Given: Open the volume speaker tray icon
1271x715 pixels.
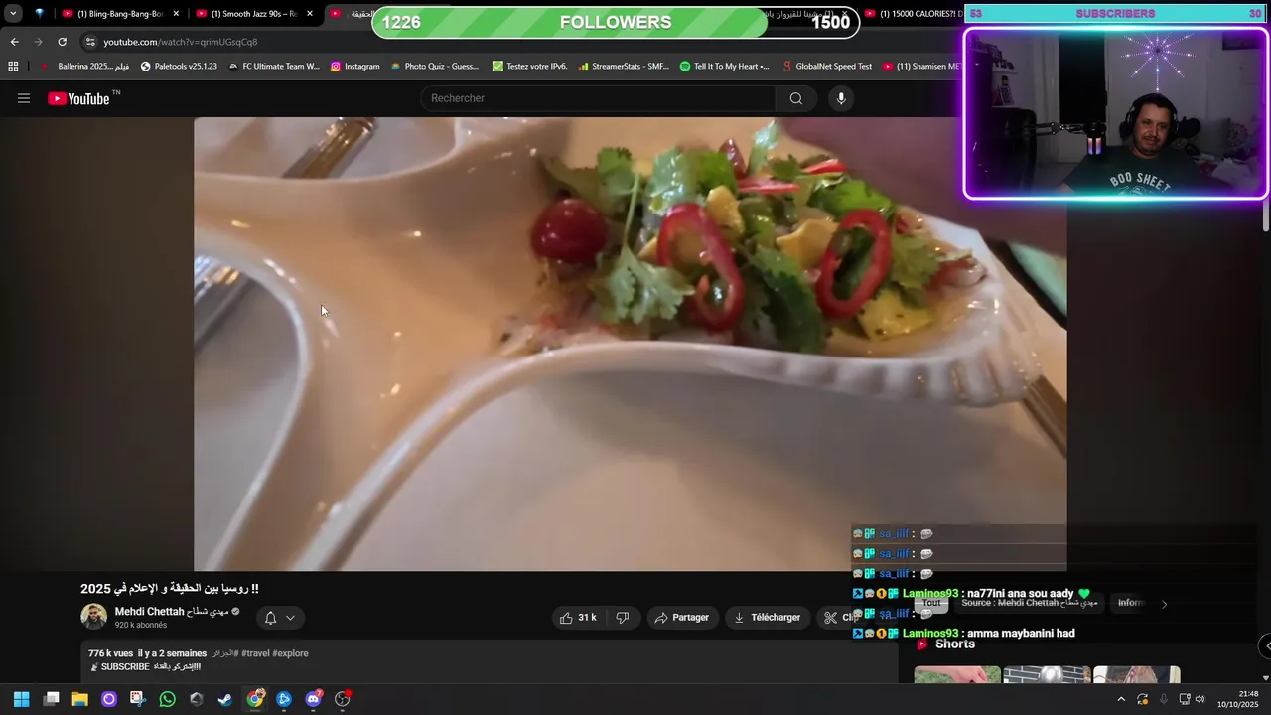Looking at the screenshot, I should click(x=1200, y=699).
